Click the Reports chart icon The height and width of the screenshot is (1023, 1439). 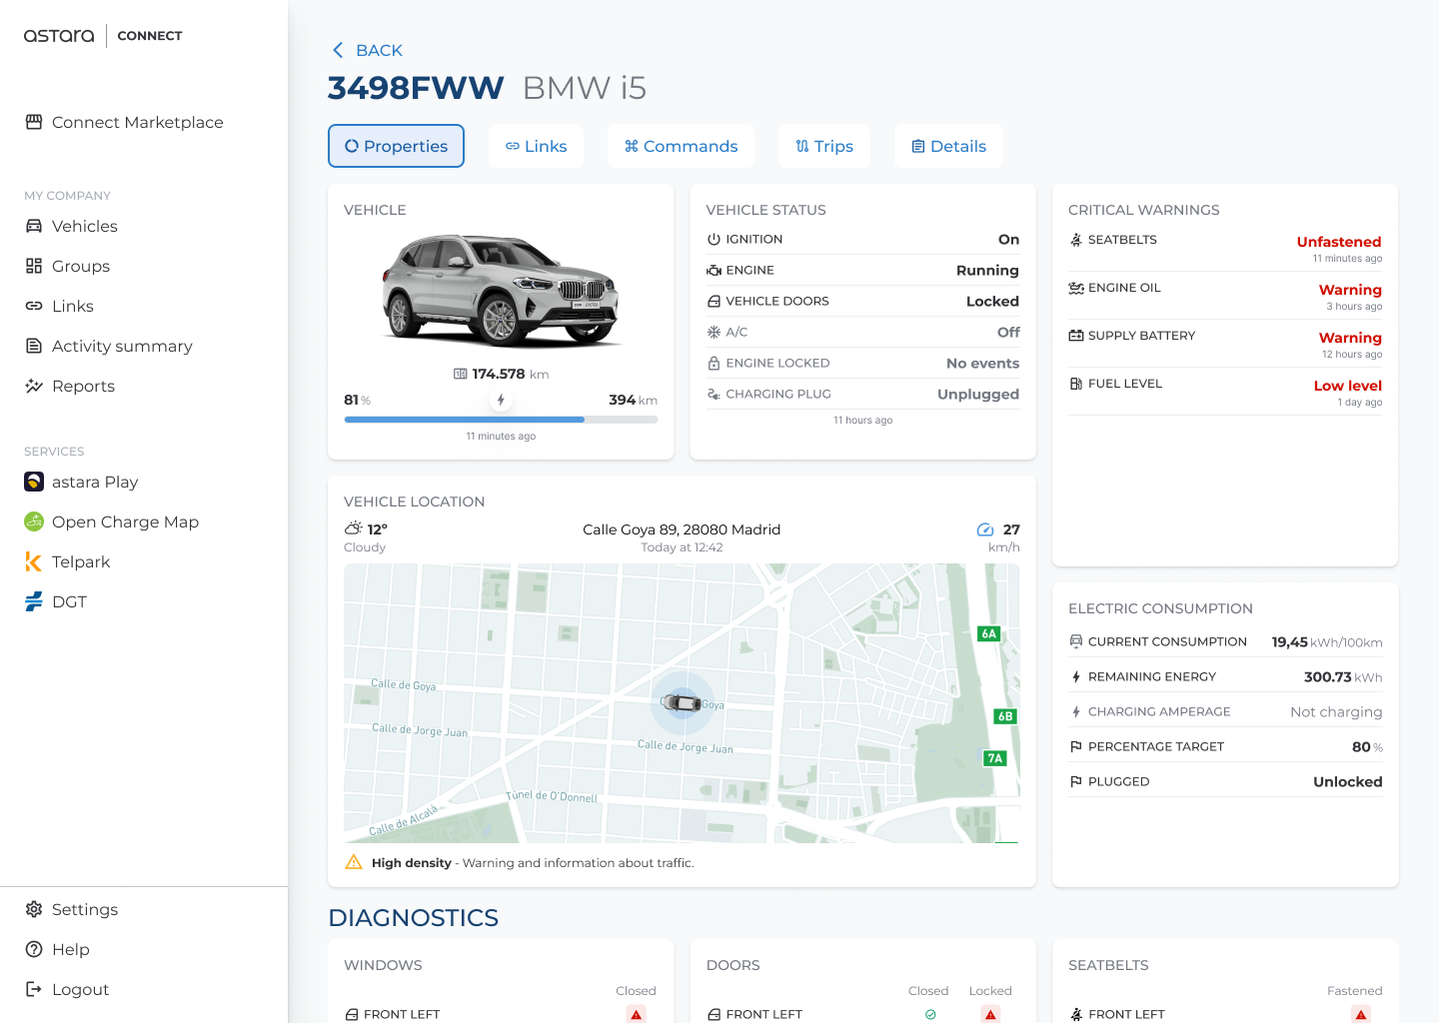[x=34, y=386]
